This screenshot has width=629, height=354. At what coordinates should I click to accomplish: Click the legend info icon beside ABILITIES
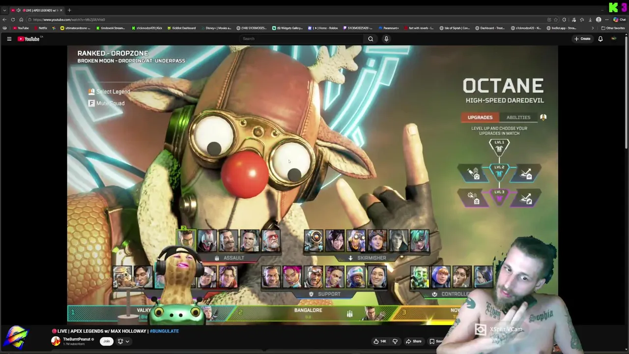[x=543, y=118]
